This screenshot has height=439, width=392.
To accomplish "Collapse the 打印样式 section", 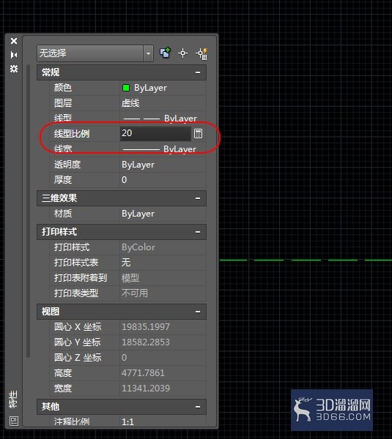I will [x=198, y=232].
